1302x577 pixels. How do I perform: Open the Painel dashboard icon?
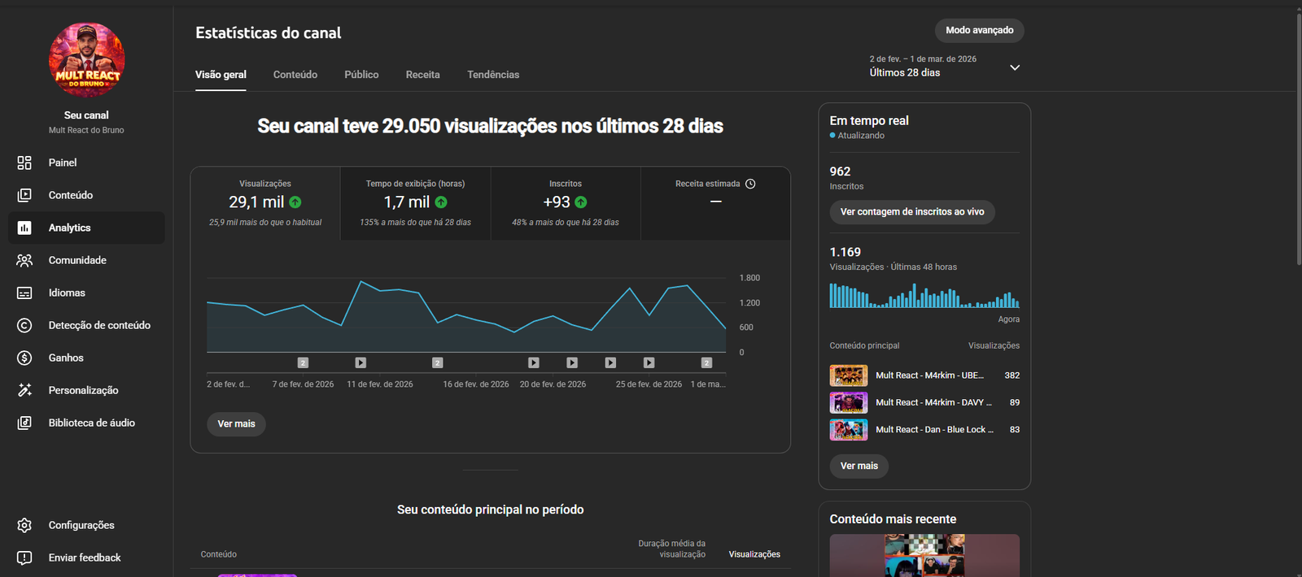24,163
